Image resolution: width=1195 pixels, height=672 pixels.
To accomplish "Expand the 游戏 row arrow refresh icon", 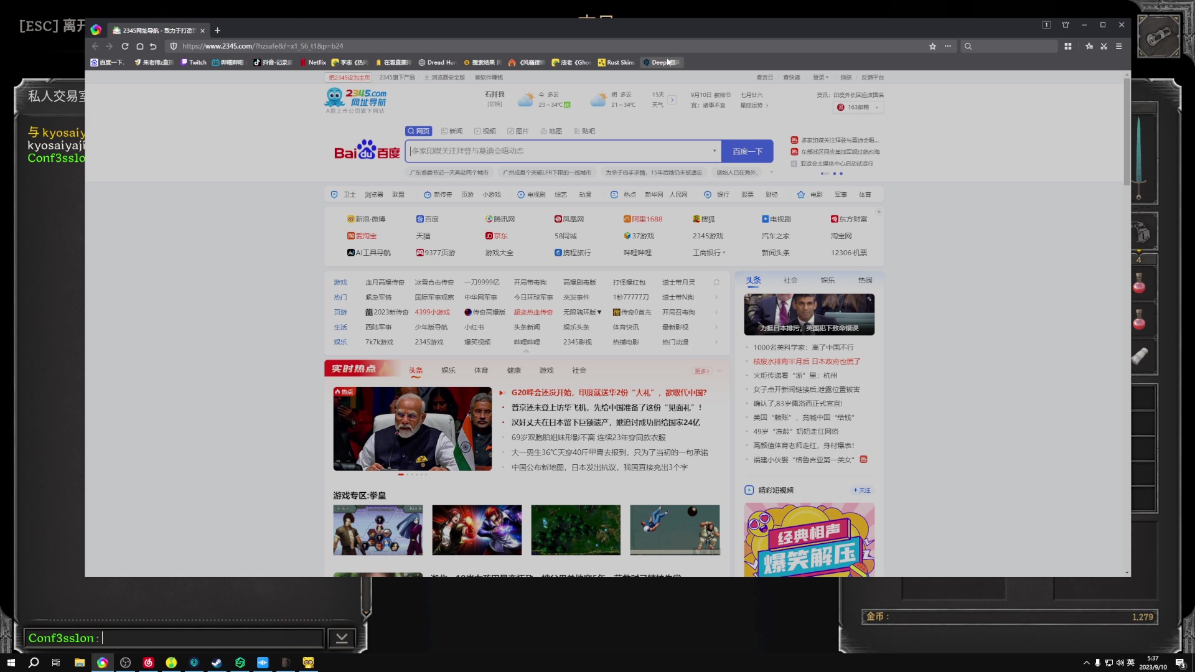I will click(x=716, y=282).
